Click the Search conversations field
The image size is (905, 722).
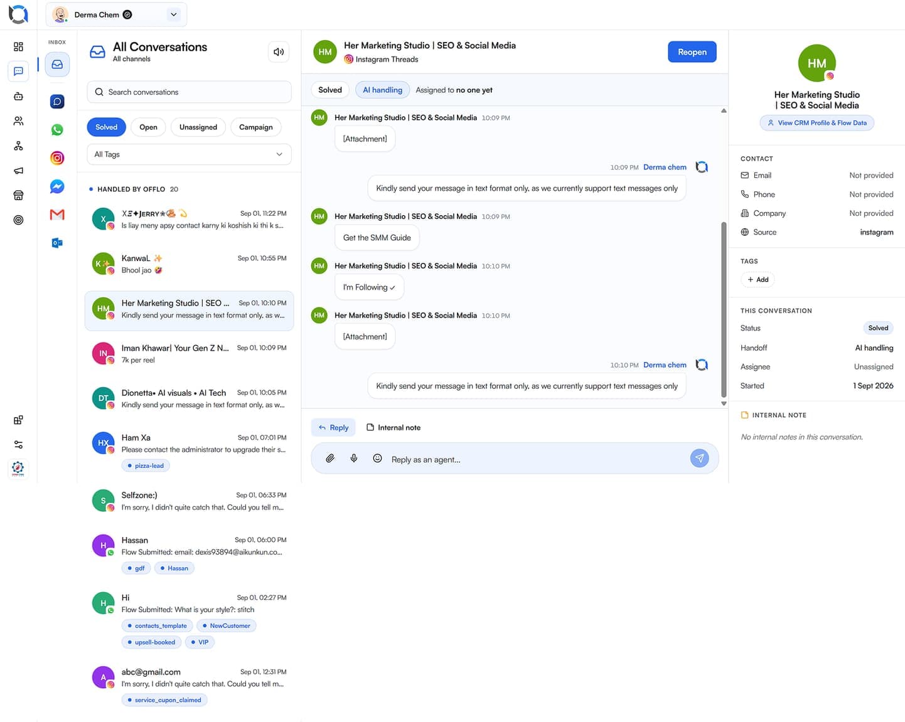(189, 92)
